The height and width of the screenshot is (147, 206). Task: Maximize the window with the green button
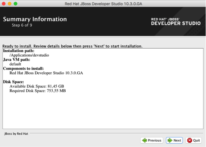coord(16,4)
